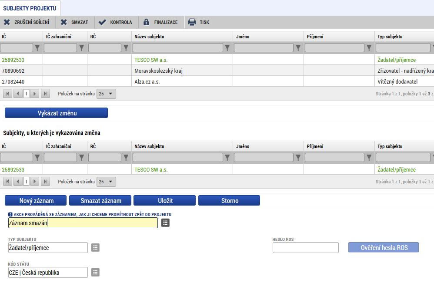Click the Smazat záznam button
Screen dimensions: 434x287
[100, 200]
